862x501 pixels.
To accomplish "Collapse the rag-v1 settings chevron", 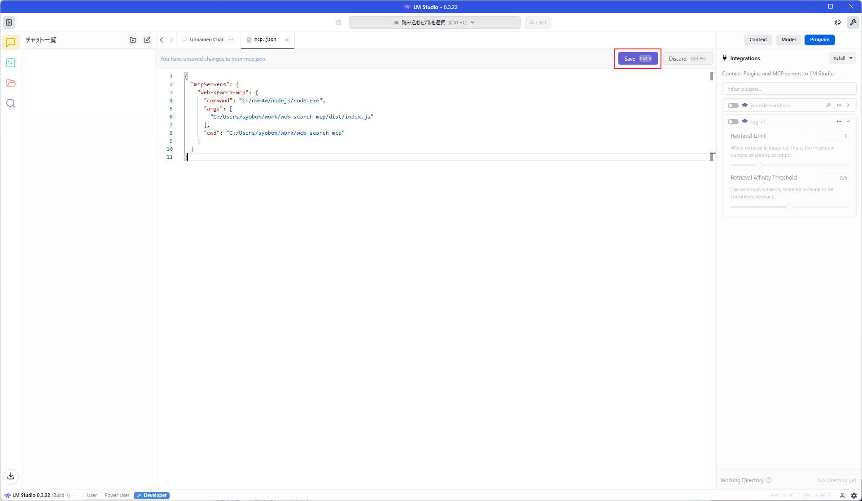I will (x=848, y=121).
